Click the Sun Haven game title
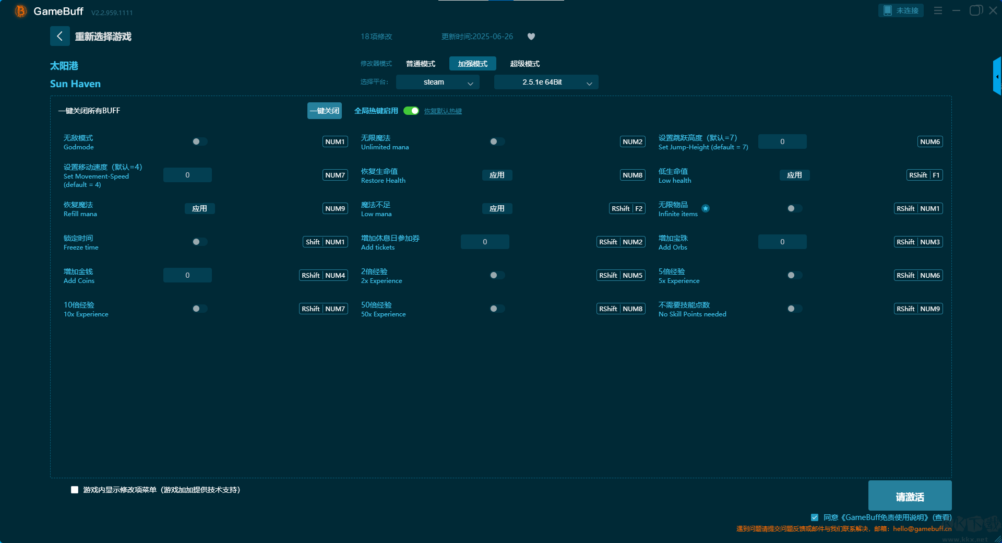Image resolution: width=1002 pixels, height=543 pixels. click(x=75, y=84)
